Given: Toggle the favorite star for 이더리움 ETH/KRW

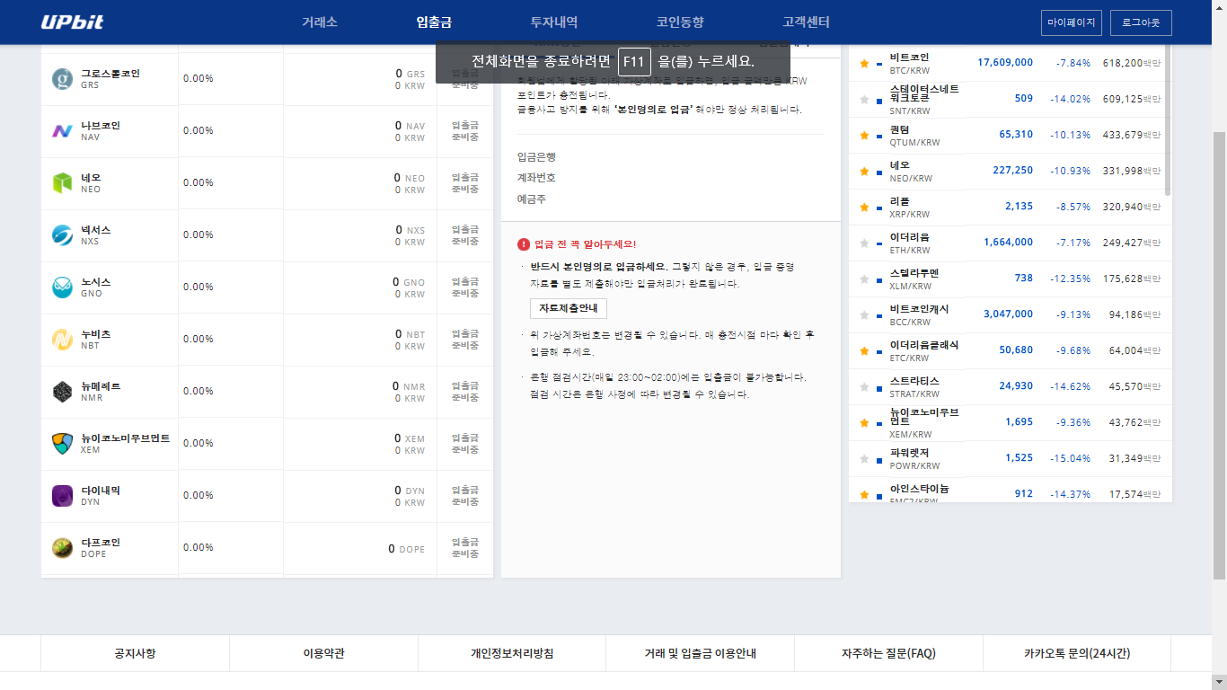Looking at the screenshot, I should 864,243.
